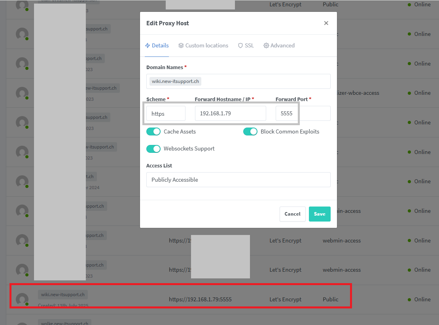Expand Access List dropdown Publicly Accessible
Image resolution: width=439 pixels, height=325 pixels.
238,180
